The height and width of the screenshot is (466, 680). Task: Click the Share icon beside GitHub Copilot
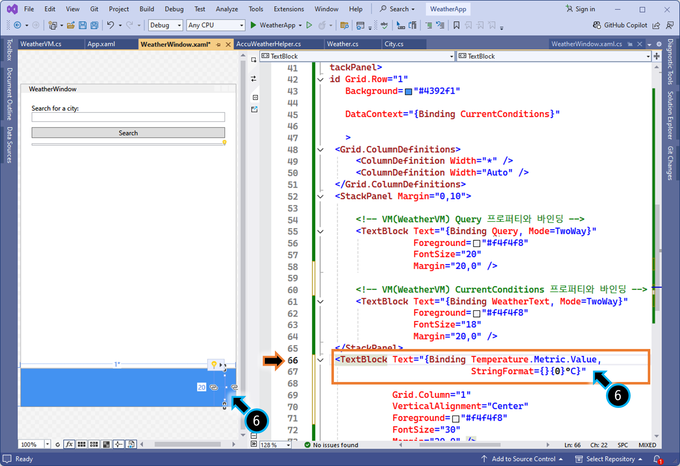click(x=656, y=25)
